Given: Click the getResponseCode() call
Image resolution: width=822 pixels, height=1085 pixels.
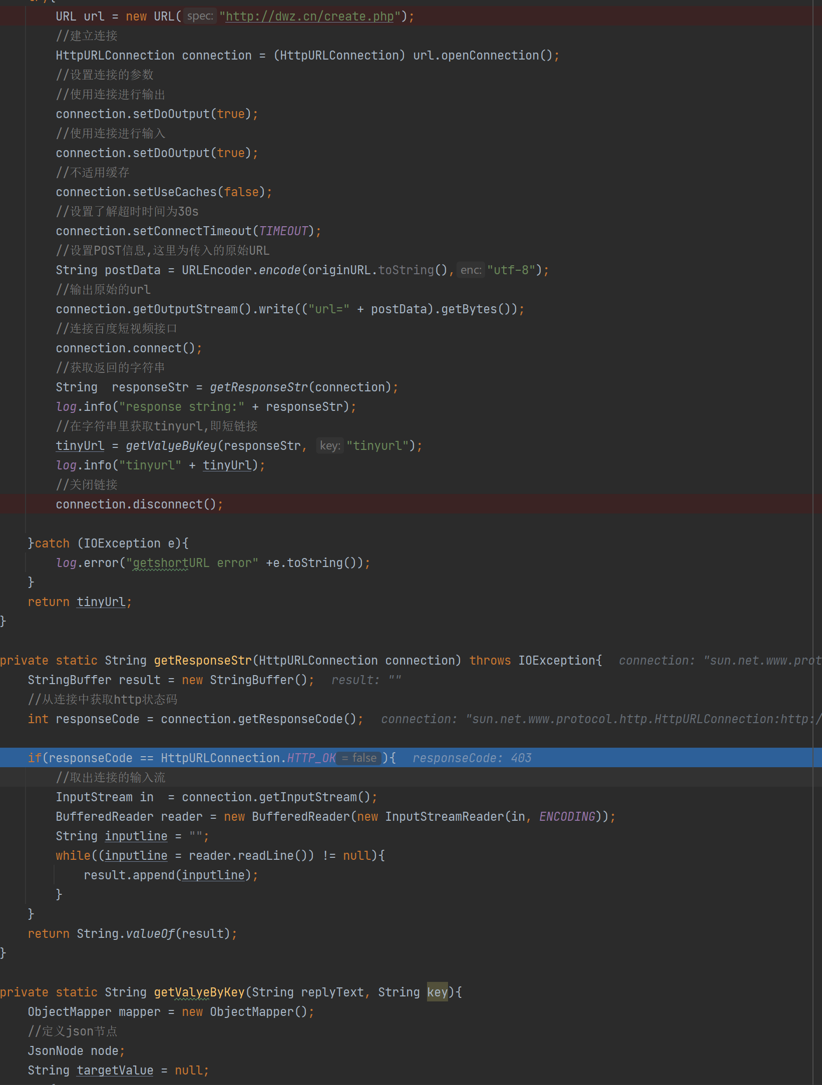Looking at the screenshot, I should tap(297, 719).
